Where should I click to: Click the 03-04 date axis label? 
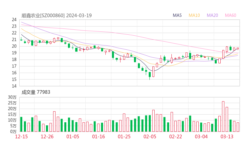pos(201,136)
